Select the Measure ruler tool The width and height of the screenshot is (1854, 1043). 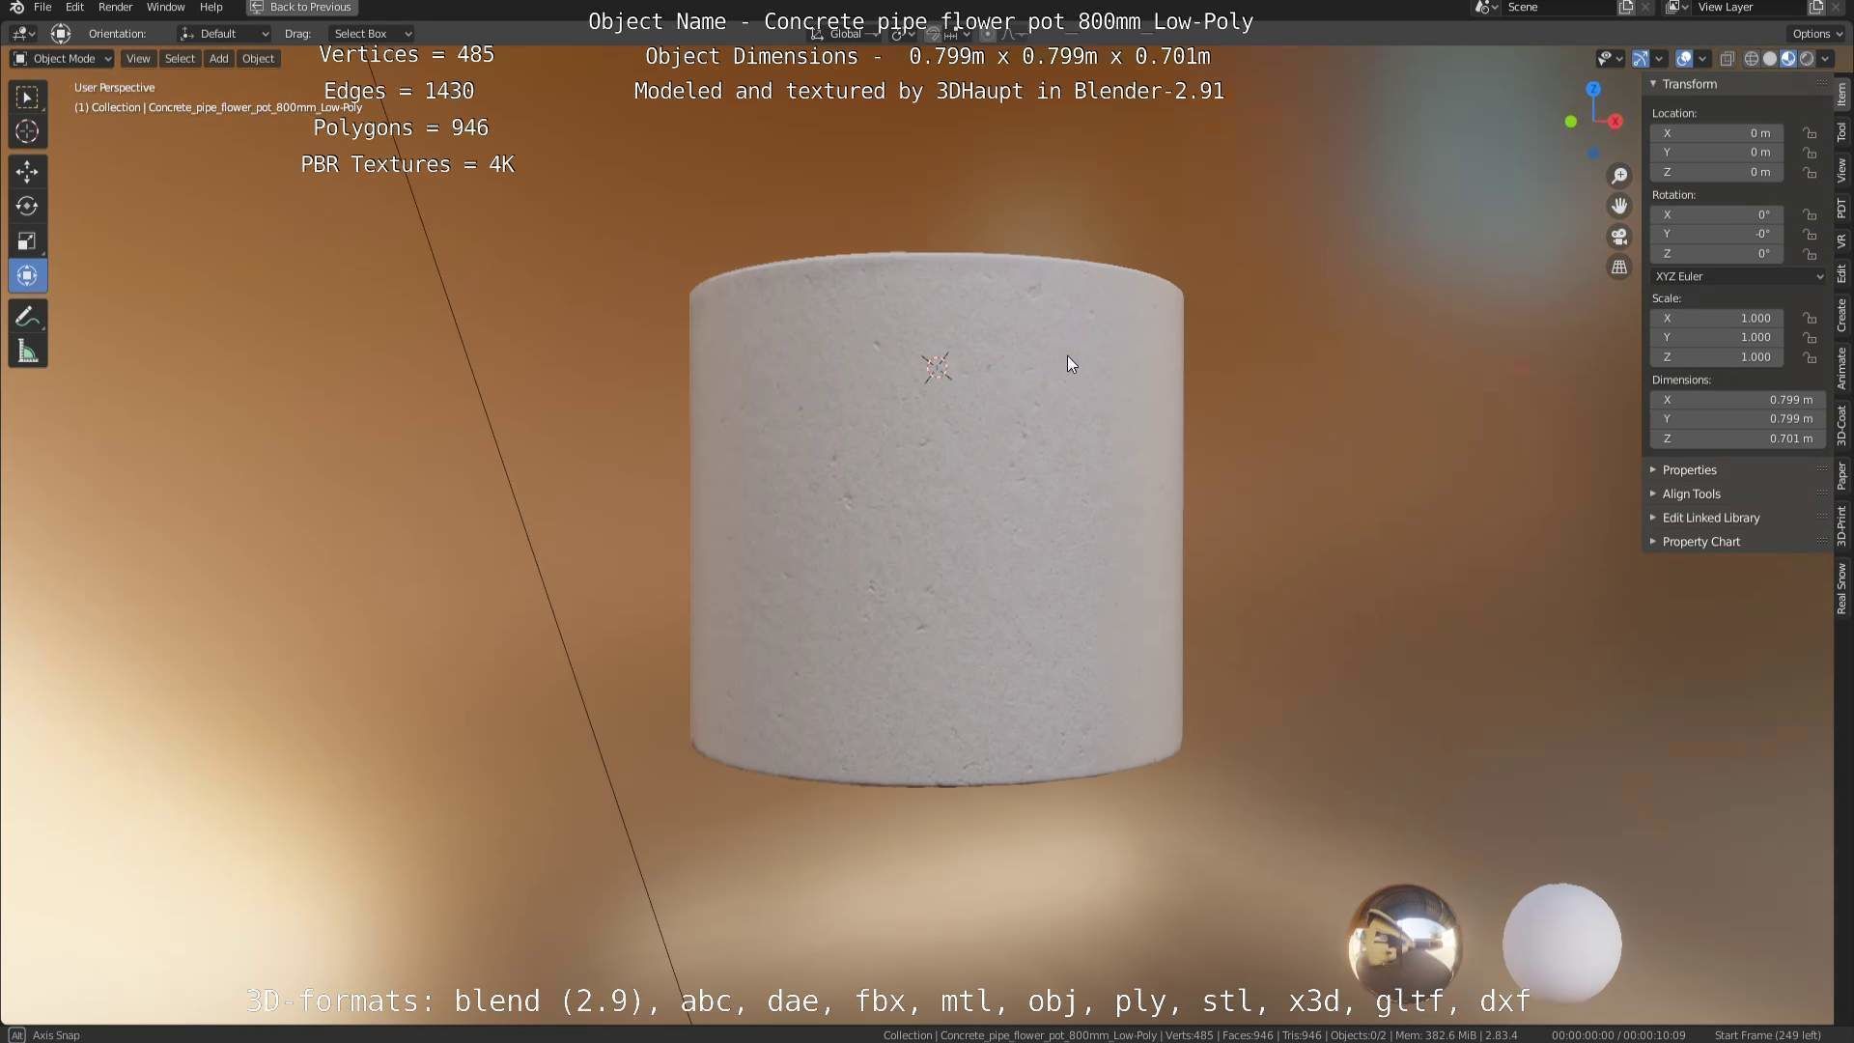coord(27,352)
